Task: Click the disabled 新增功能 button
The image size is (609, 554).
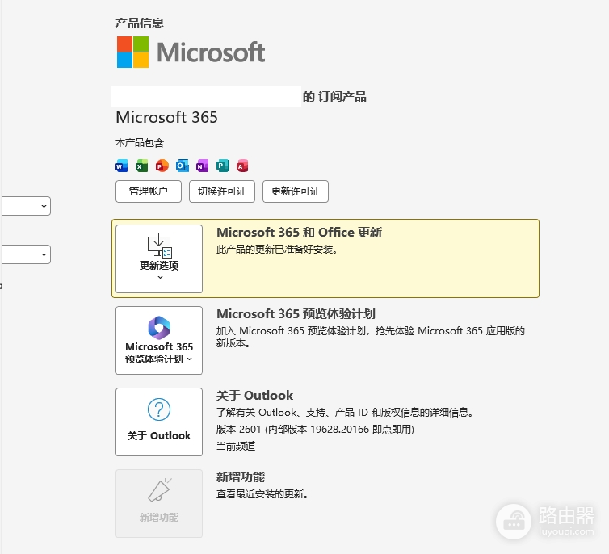Action: tap(159, 504)
